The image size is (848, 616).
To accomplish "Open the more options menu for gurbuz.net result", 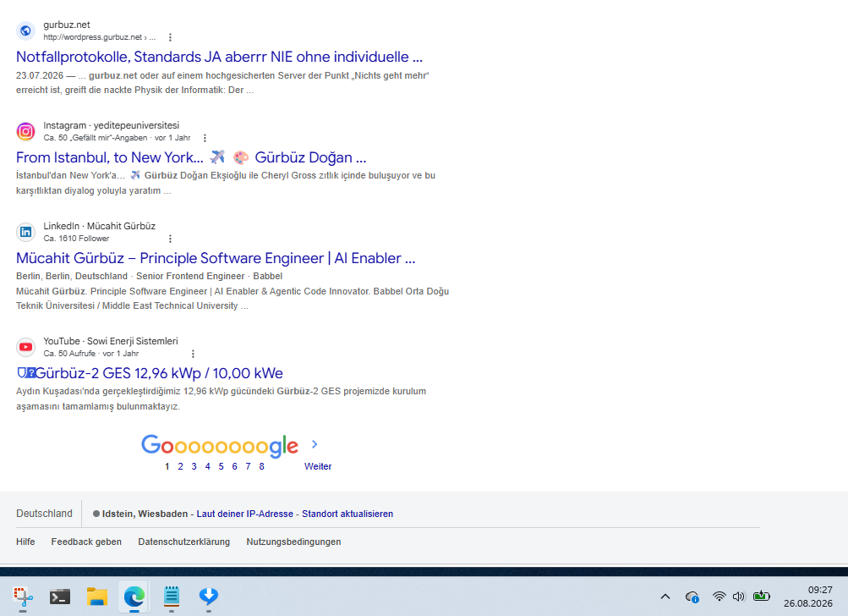I will coord(170,37).
